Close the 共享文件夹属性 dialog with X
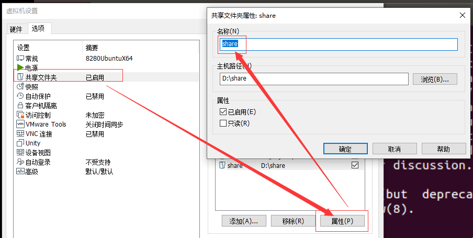473x238 pixels. pyautogui.click(x=462, y=15)
